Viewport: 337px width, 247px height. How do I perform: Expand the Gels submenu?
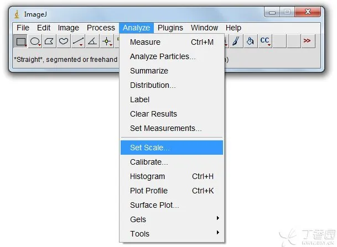point(172,219)
